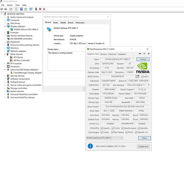Collapse Samsung USB Display Adapters node
Image resolution: width=184 pixels, height=179 pixels.
(x=5, y=70)
